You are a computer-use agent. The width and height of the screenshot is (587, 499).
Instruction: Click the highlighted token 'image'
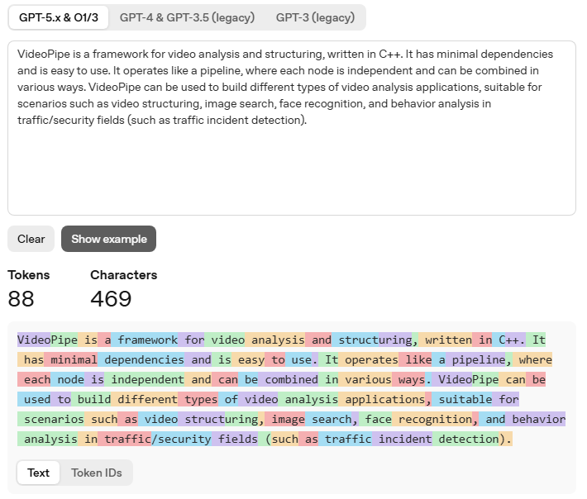click(285, 419)
